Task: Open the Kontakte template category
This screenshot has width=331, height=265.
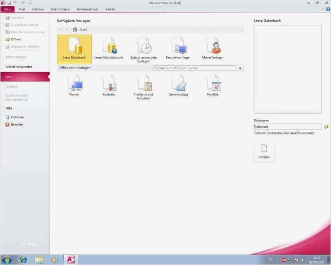Action: tap(109, 86)
